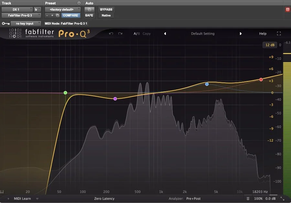Click the resize corner arrows icon
This screenshot has width=291, height=203.
tap(282, 198)
